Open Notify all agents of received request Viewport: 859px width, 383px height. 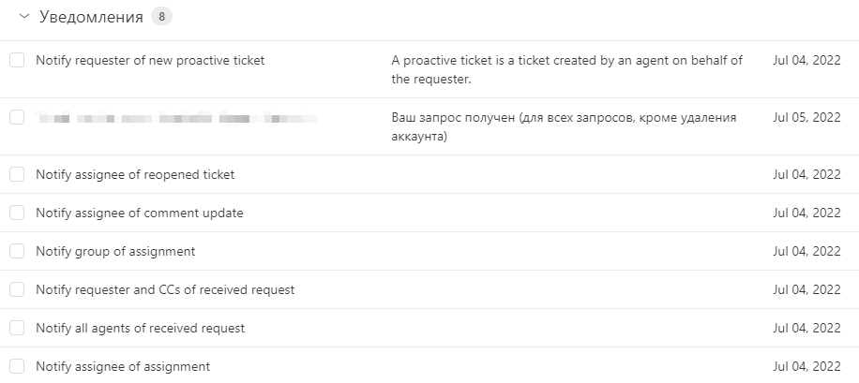pyautogui.click(x=140, y=328)
